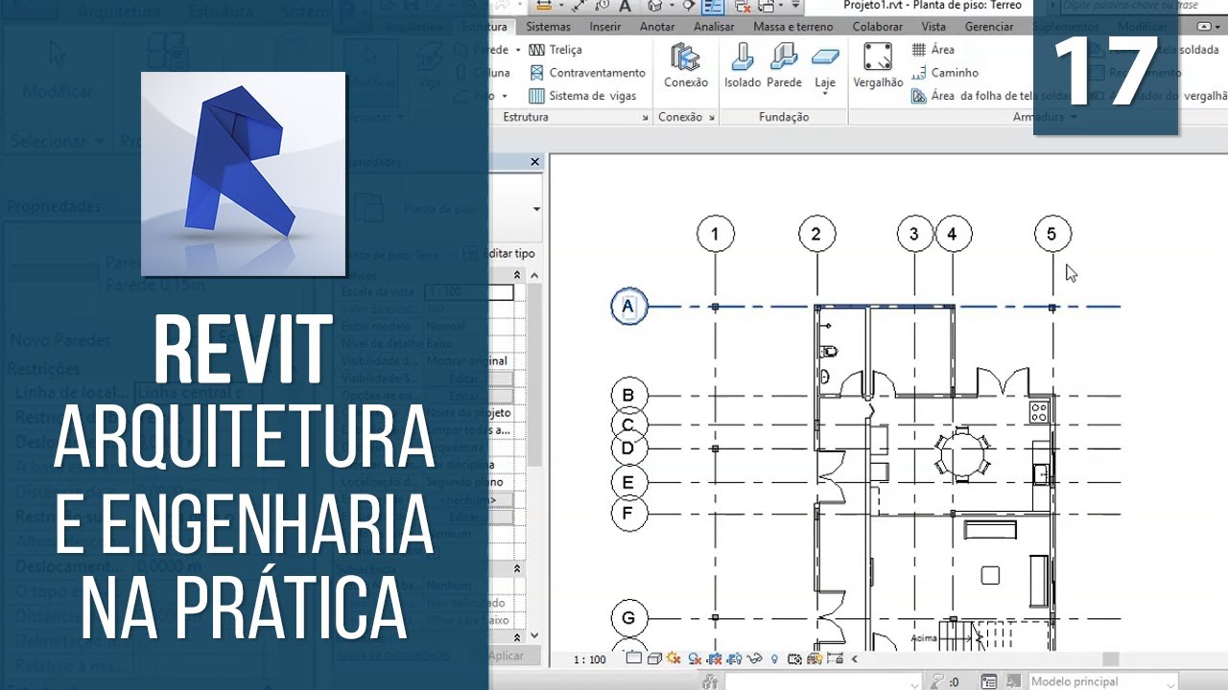Toggle the reveal hidden elements lightbulb
Viewport: 1228px width, 690px height.
coord(774,659)
